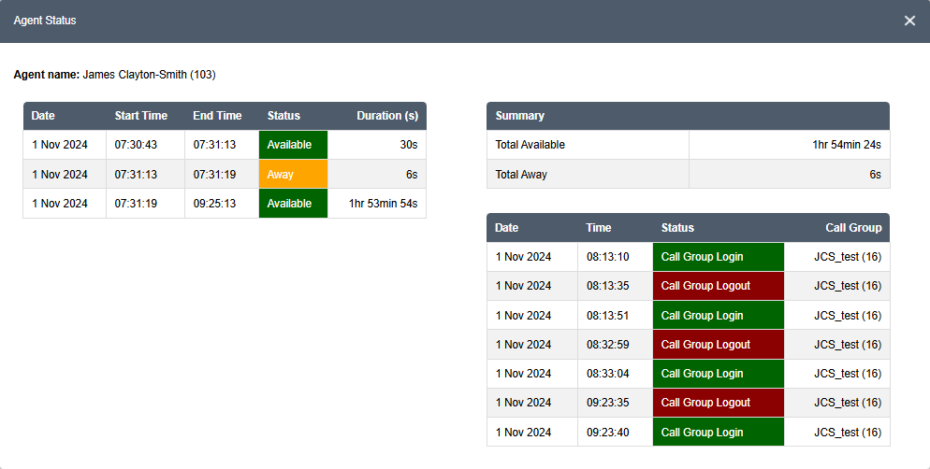
Task: Select start time 07:30:43
Action: 136,145
